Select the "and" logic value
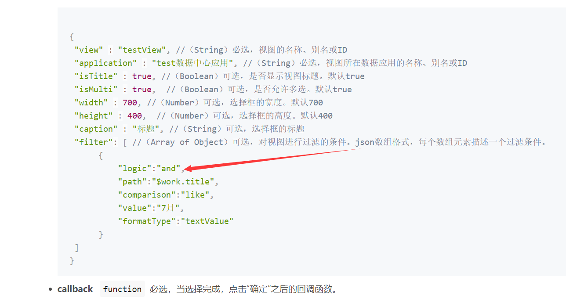566x303 pixels. coord(169,169)
